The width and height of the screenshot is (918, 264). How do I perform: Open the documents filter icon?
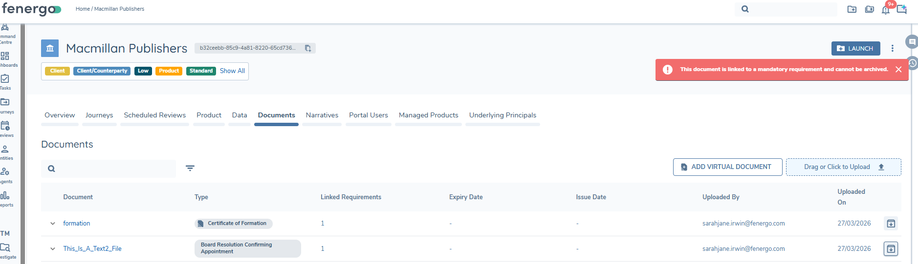[190, 168]
